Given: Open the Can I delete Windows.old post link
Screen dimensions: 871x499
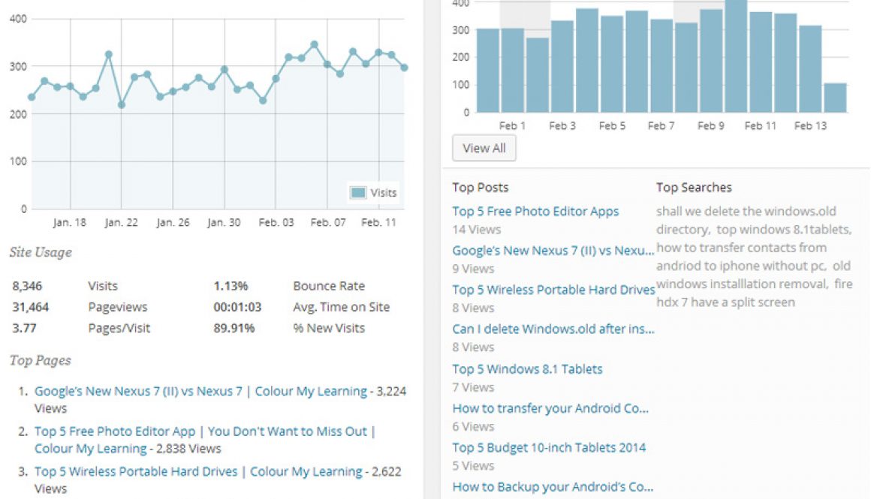Looking at the screenshot, I should coord(553,329).
